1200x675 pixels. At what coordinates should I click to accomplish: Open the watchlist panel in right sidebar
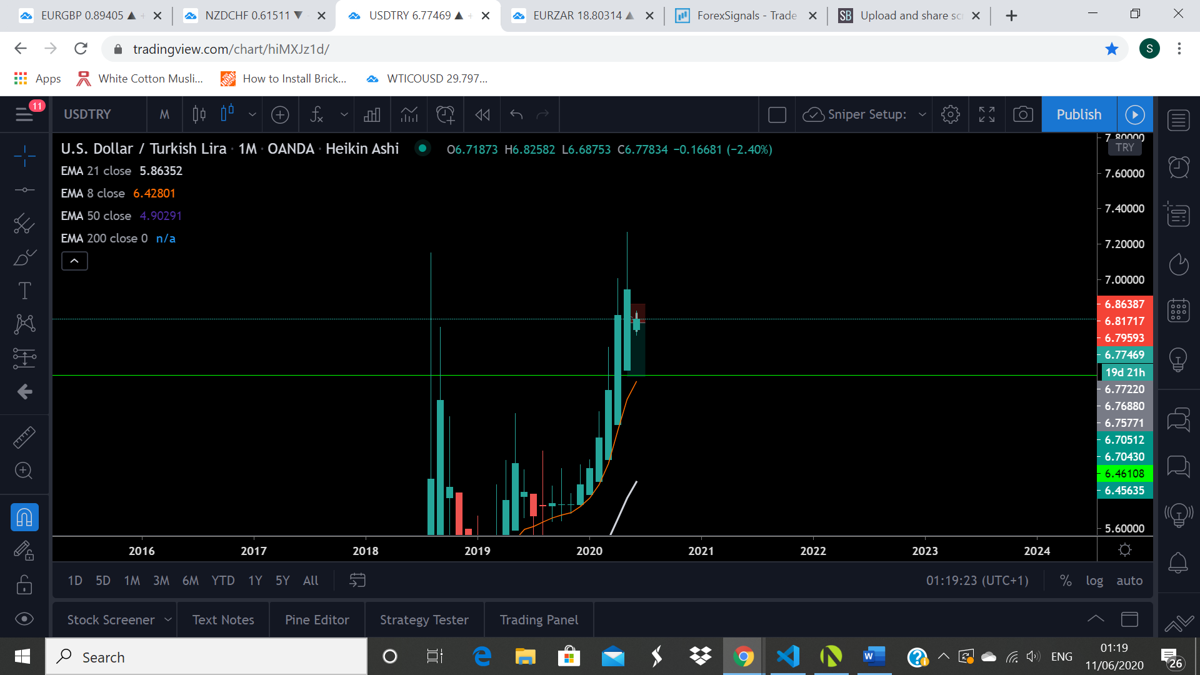click(1179, 120)
